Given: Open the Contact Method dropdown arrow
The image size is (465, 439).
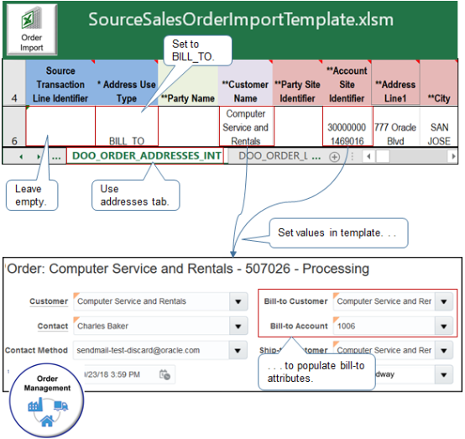Looking at the screenshot, I should click(x=238, y=351).
